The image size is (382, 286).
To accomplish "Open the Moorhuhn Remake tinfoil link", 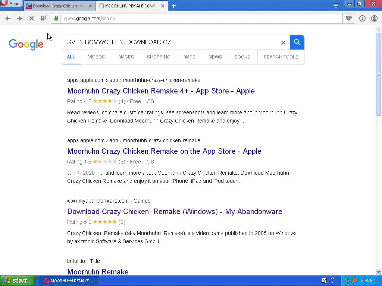I will [98, 271].
